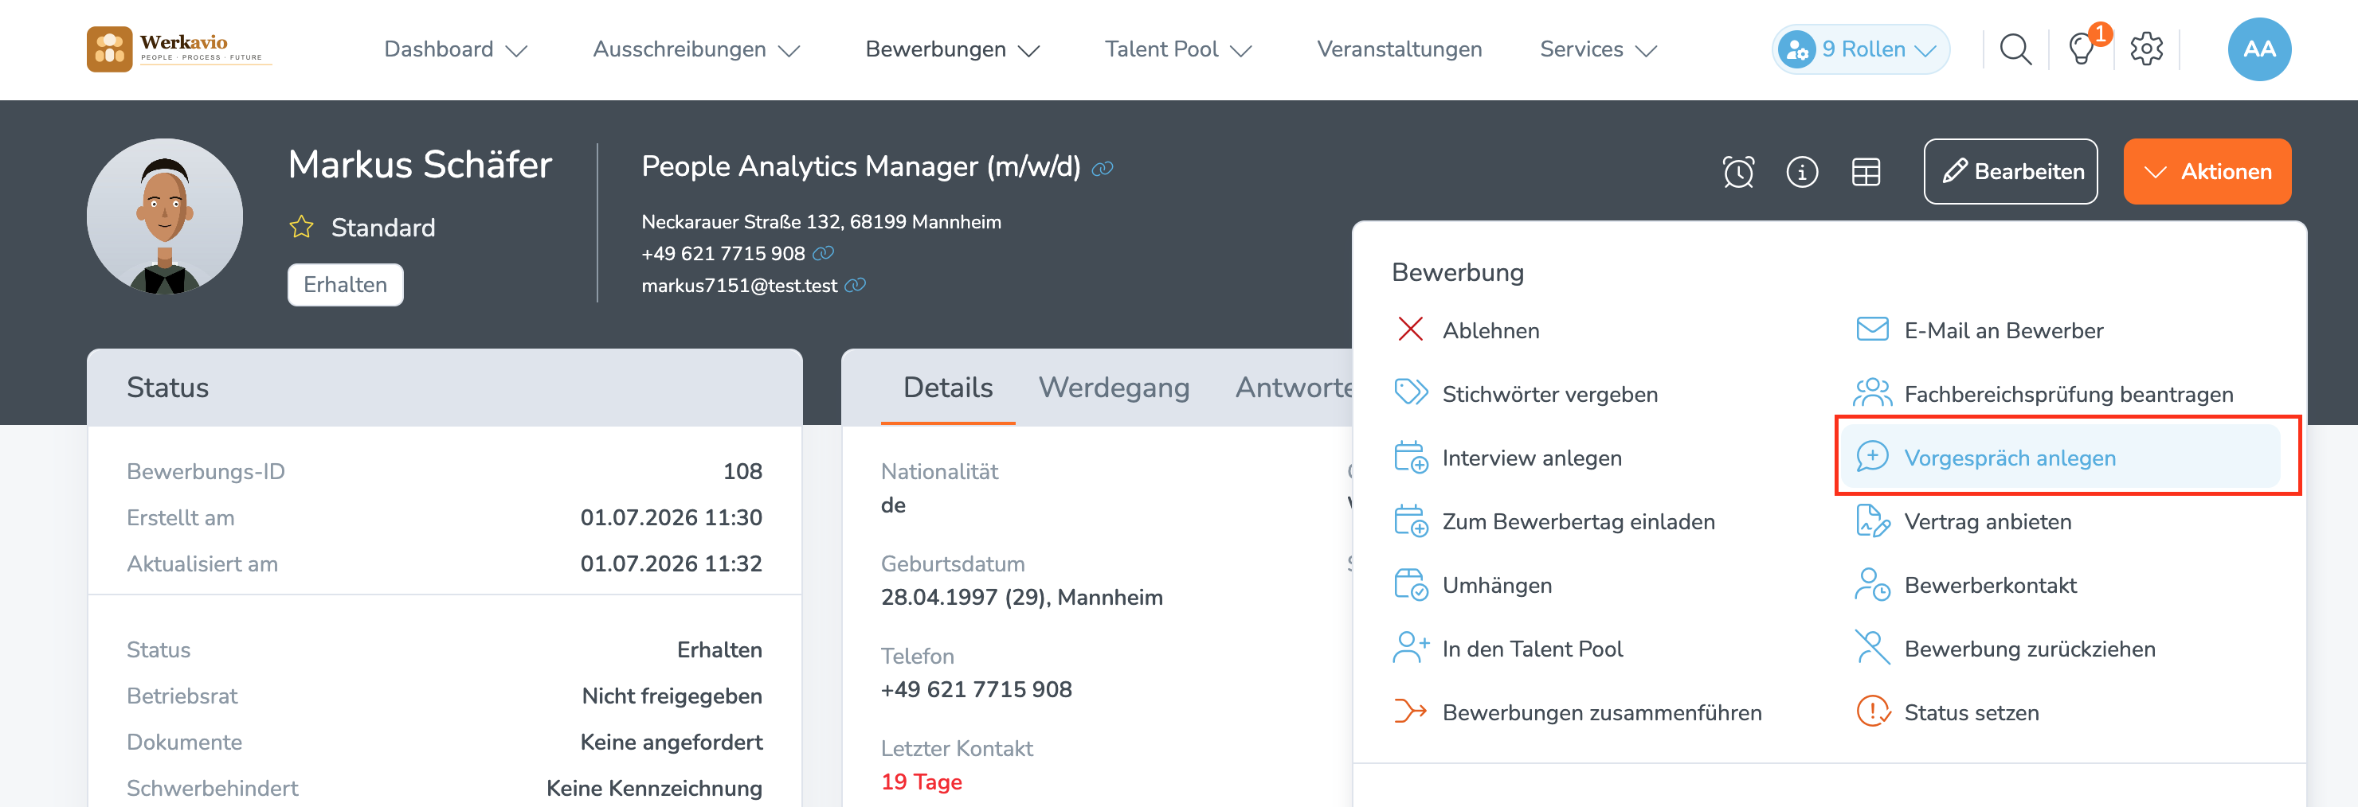Screen dimensions: 2358x807
Task: Expand the Dashboard menu
Action: (x=455, y=49)
